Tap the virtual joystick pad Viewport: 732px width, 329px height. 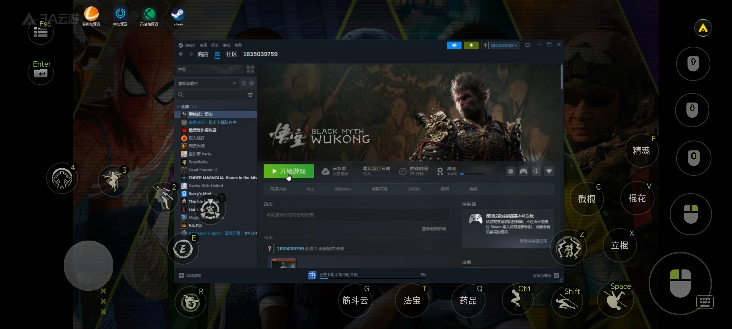[x=88, y=265]
